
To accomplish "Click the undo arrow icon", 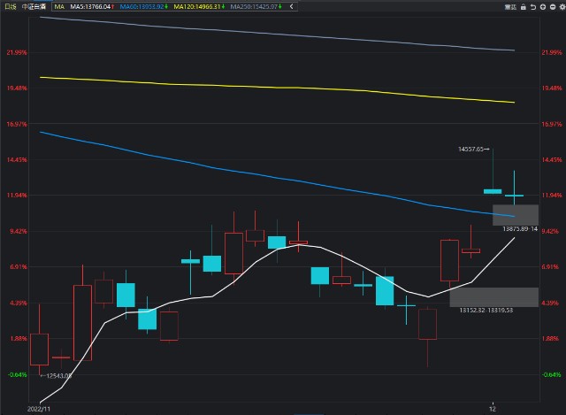I will [534, 6].
